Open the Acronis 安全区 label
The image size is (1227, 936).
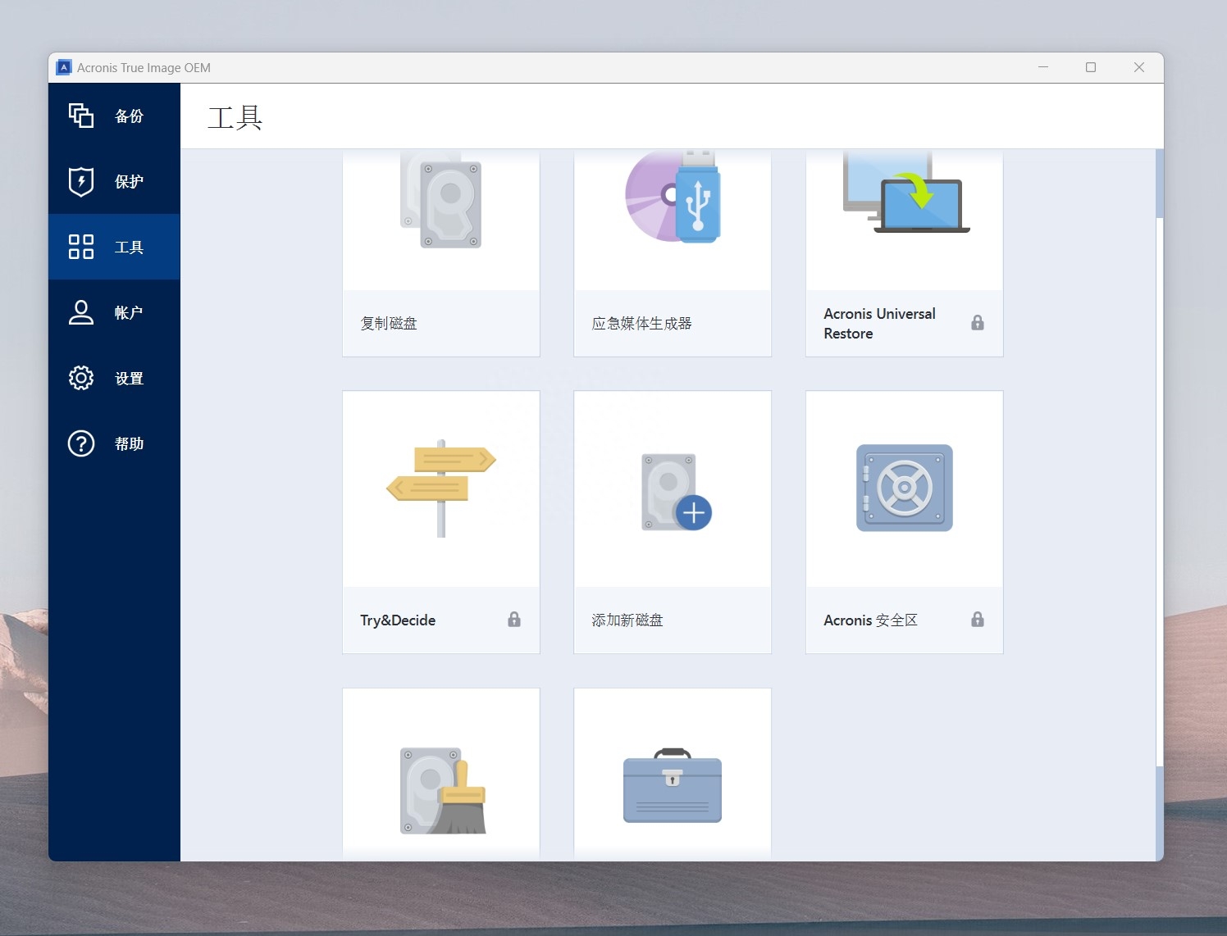click(870, 620)
